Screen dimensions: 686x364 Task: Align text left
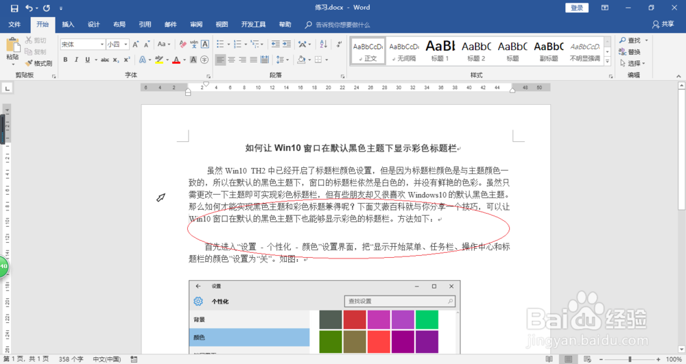click(220, 60)
